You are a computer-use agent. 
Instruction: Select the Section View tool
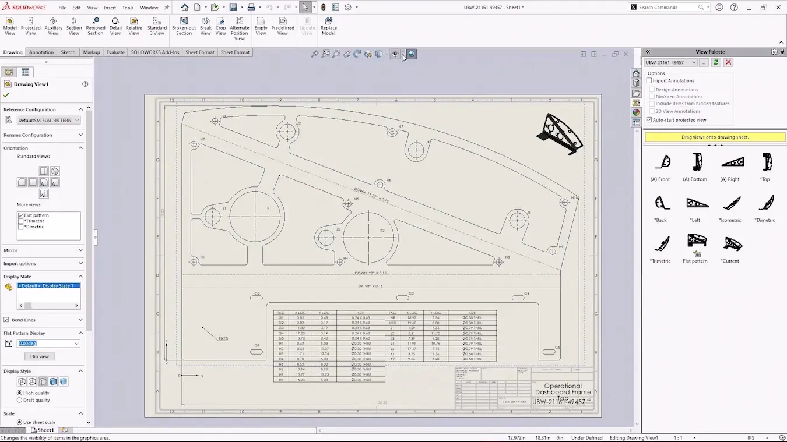click(x=74, y=26)
